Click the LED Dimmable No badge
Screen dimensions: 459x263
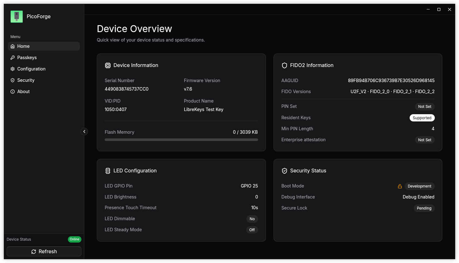(252, 219)
